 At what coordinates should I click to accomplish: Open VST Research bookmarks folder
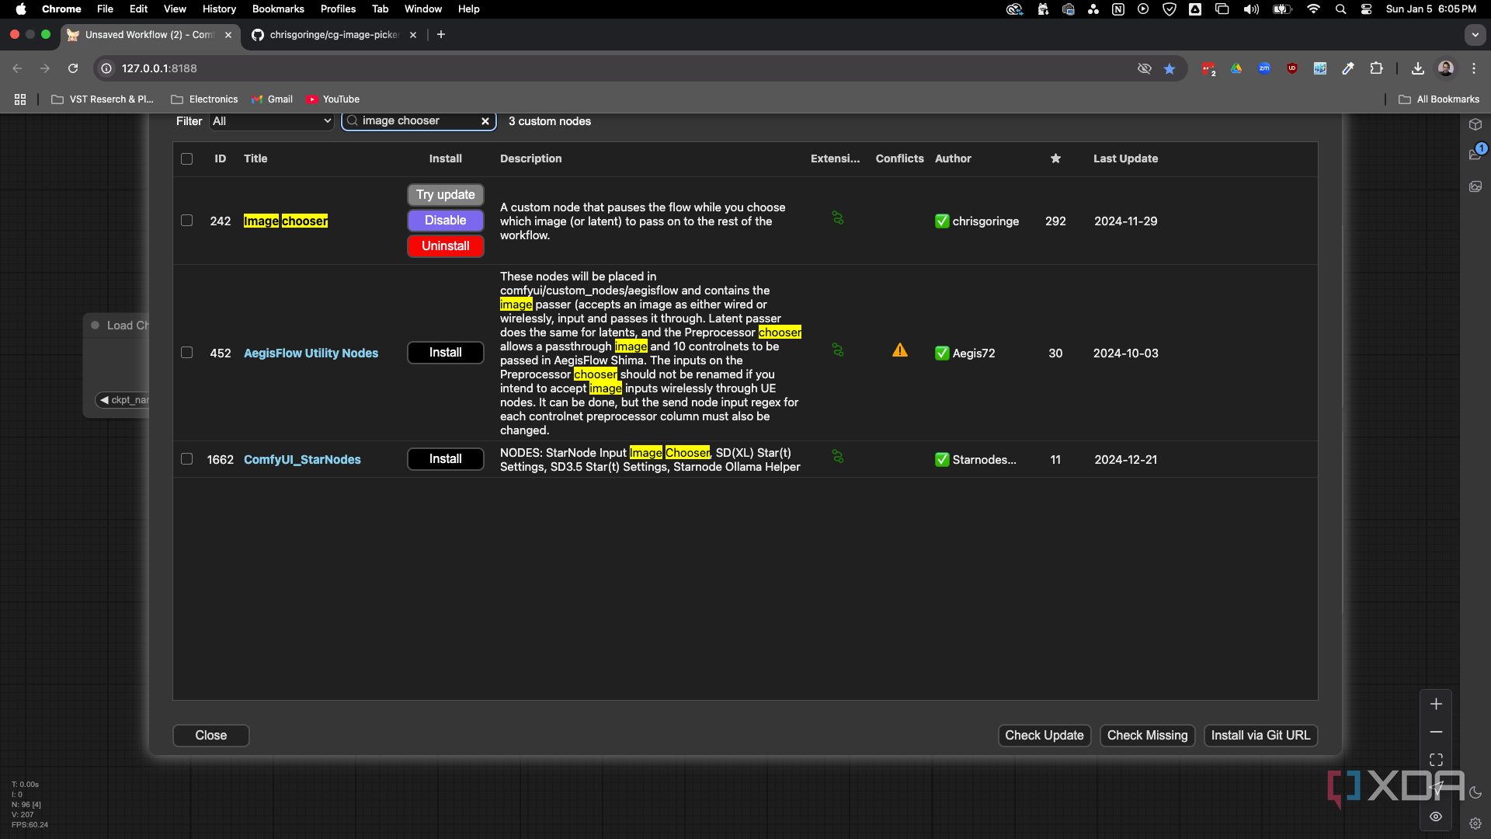[103, 99]
